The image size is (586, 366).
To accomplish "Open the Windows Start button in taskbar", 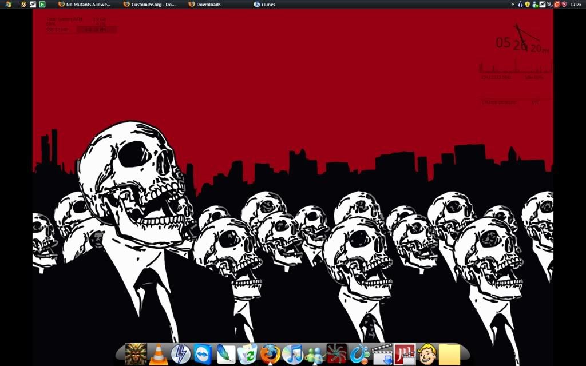I will pyautogui.click(x=8, y=5).
